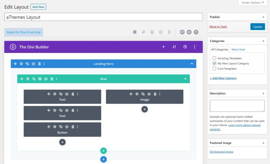The image size is (270, 164).
Task: Click the Update button
Action: [258, 27]
